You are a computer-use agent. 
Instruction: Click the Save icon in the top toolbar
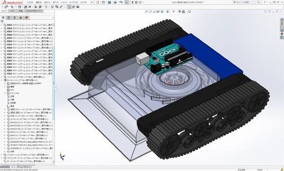point(109,2)
